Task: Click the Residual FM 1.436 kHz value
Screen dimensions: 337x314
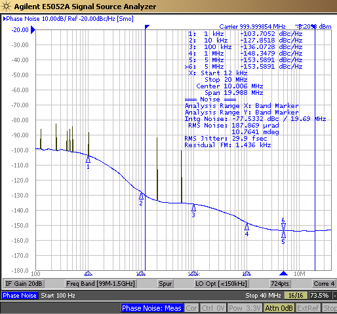Action: pyautogui.click(x=253, y=145)
